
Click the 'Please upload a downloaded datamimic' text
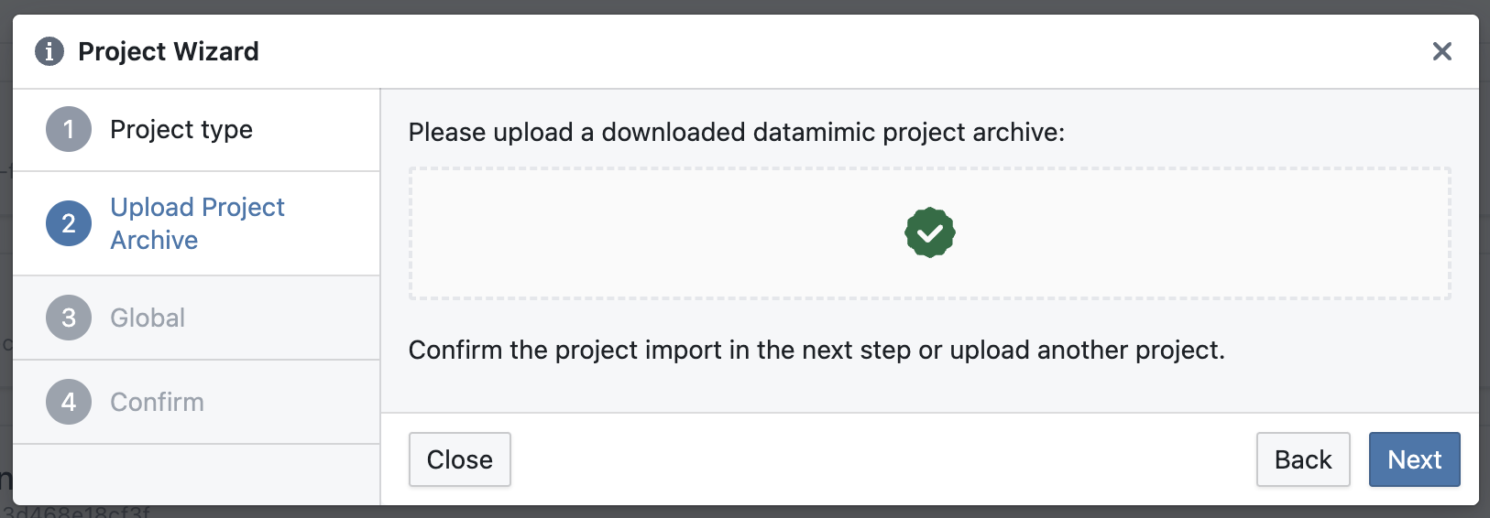[737, 132]
